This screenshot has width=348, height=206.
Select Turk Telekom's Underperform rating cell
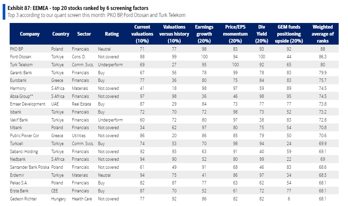click(110, 65)
